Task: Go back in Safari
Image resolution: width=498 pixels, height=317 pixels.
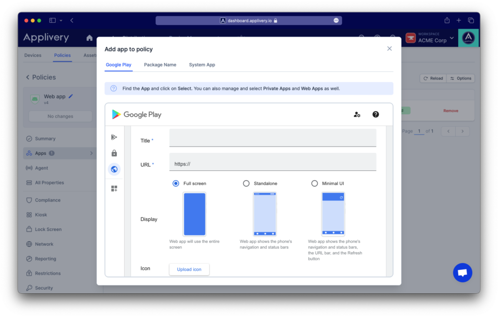Action: 72,20
